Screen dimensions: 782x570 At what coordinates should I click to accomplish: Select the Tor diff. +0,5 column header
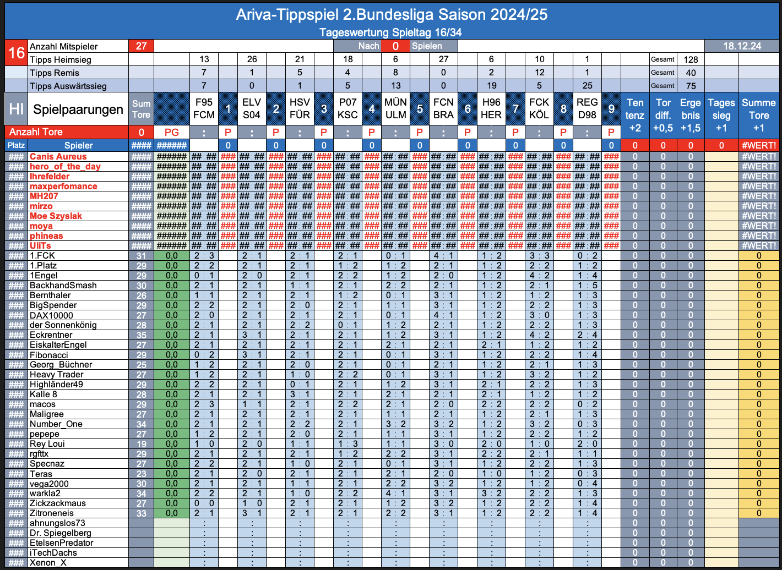(x=663, y=115)
